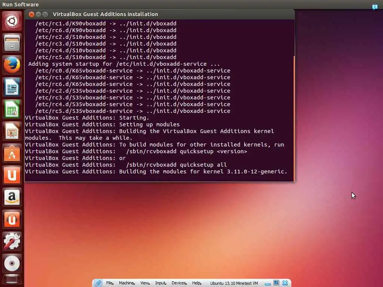Click 'Ubuntu 13.10 Minetest VM' label
The image size is (383, 287).
coord(234,283)
